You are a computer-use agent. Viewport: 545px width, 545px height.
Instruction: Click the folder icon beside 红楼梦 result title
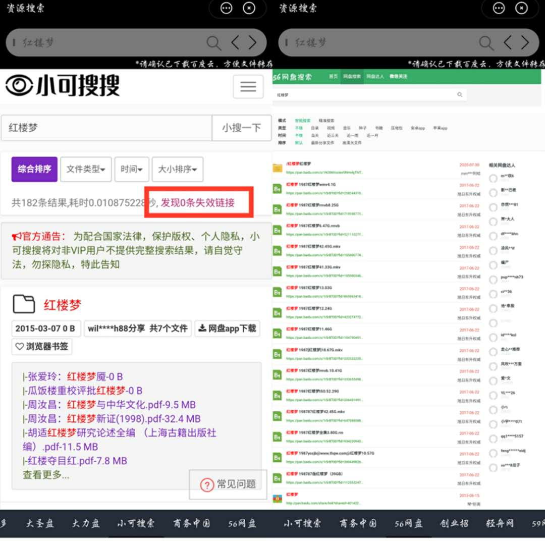(x=24, y=304)
